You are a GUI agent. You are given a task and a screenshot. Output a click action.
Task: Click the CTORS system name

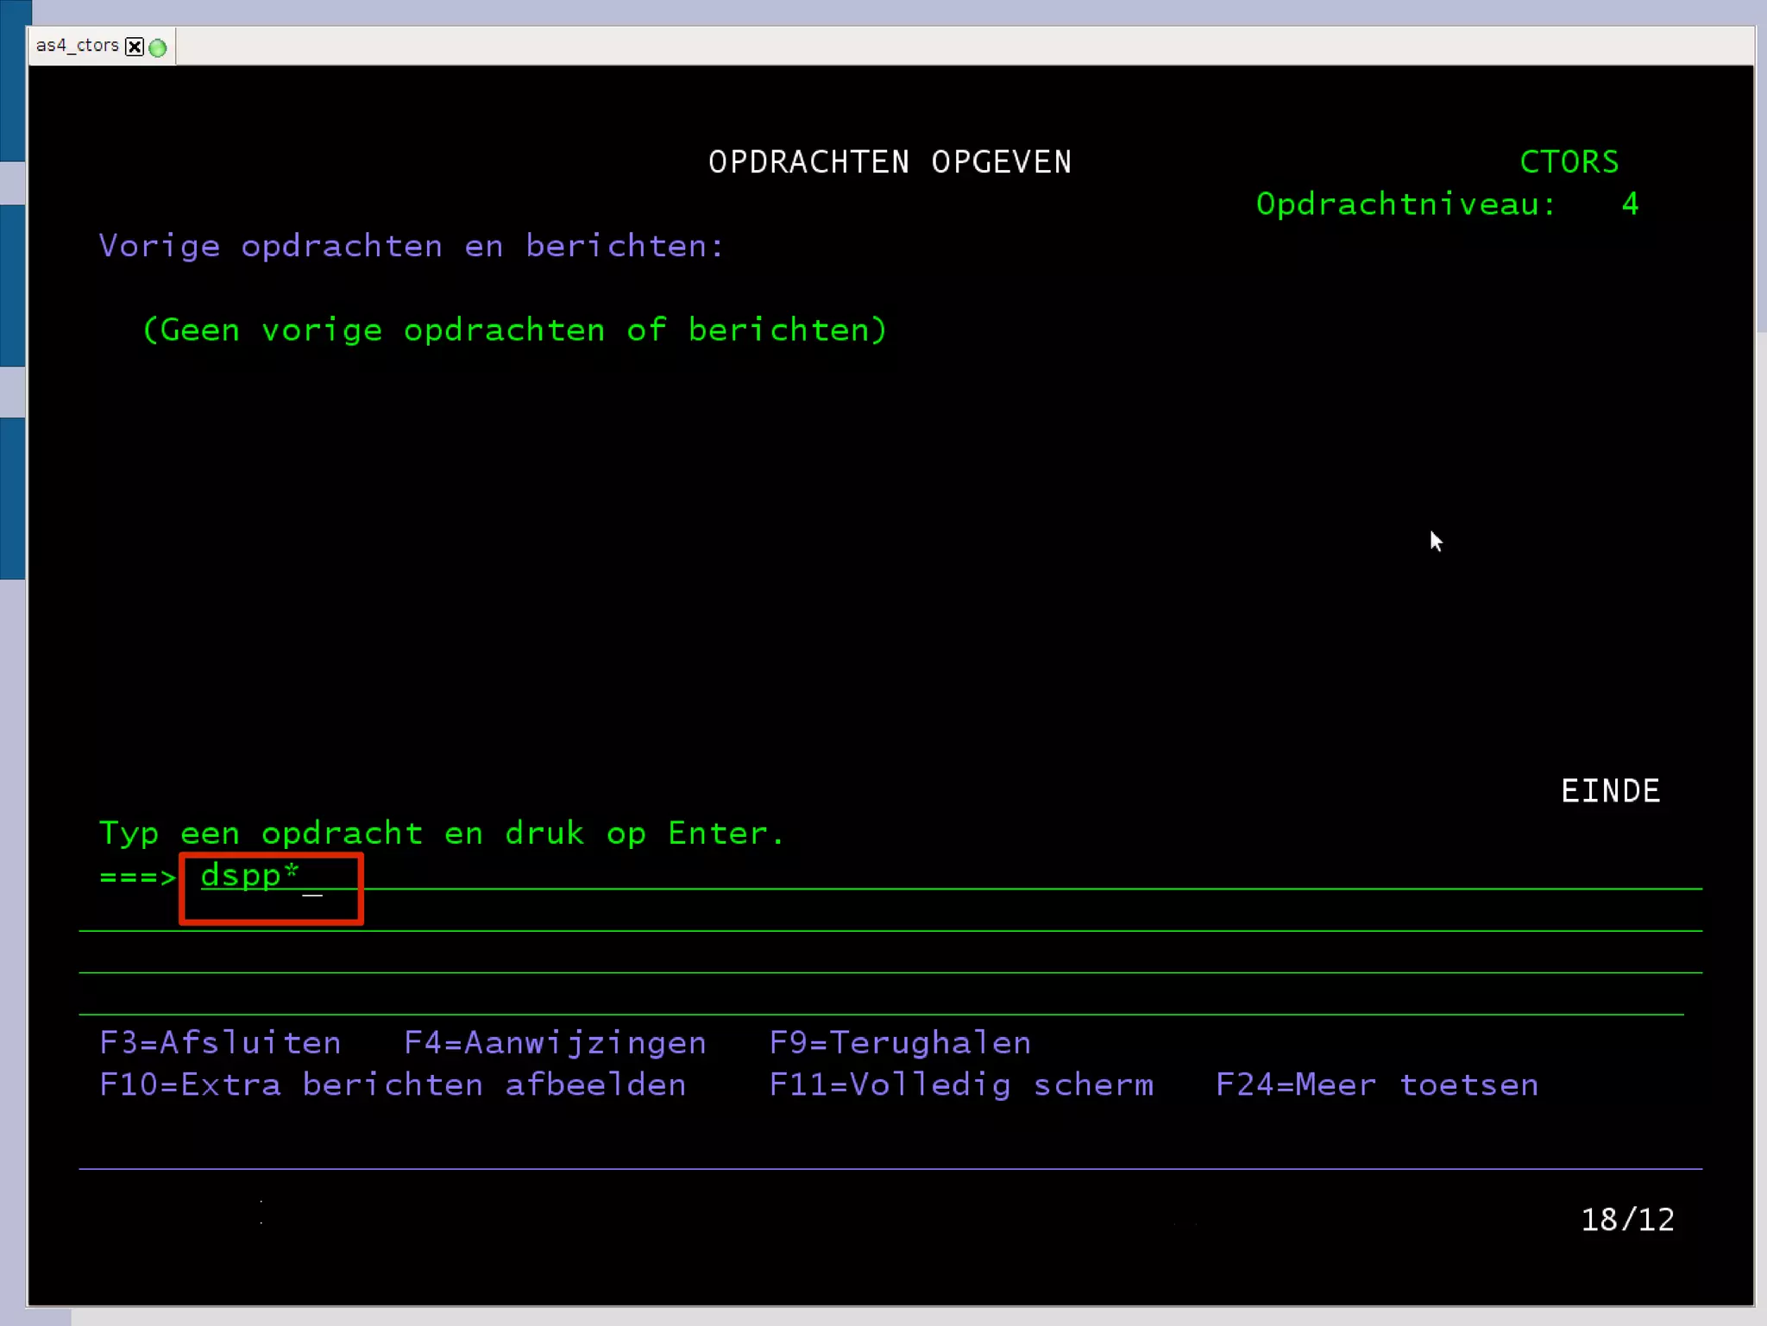(x=1569, y=162)
